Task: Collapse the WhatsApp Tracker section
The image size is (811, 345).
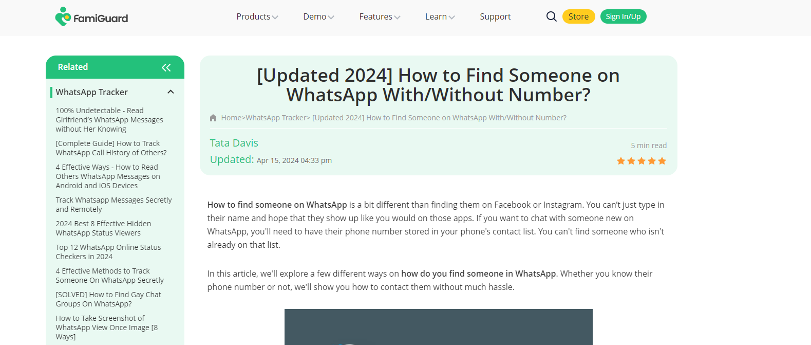Action: pos(171,92)
